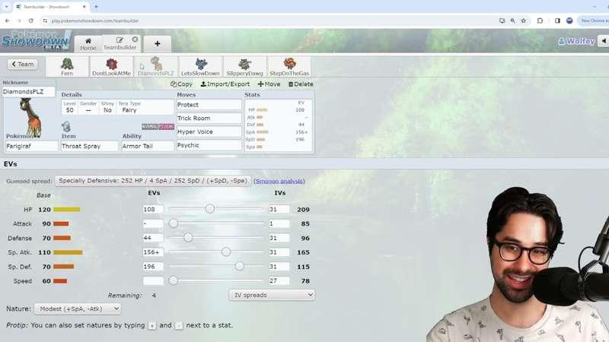Select the LetsSlowDown team member

[x=200, y=66]
